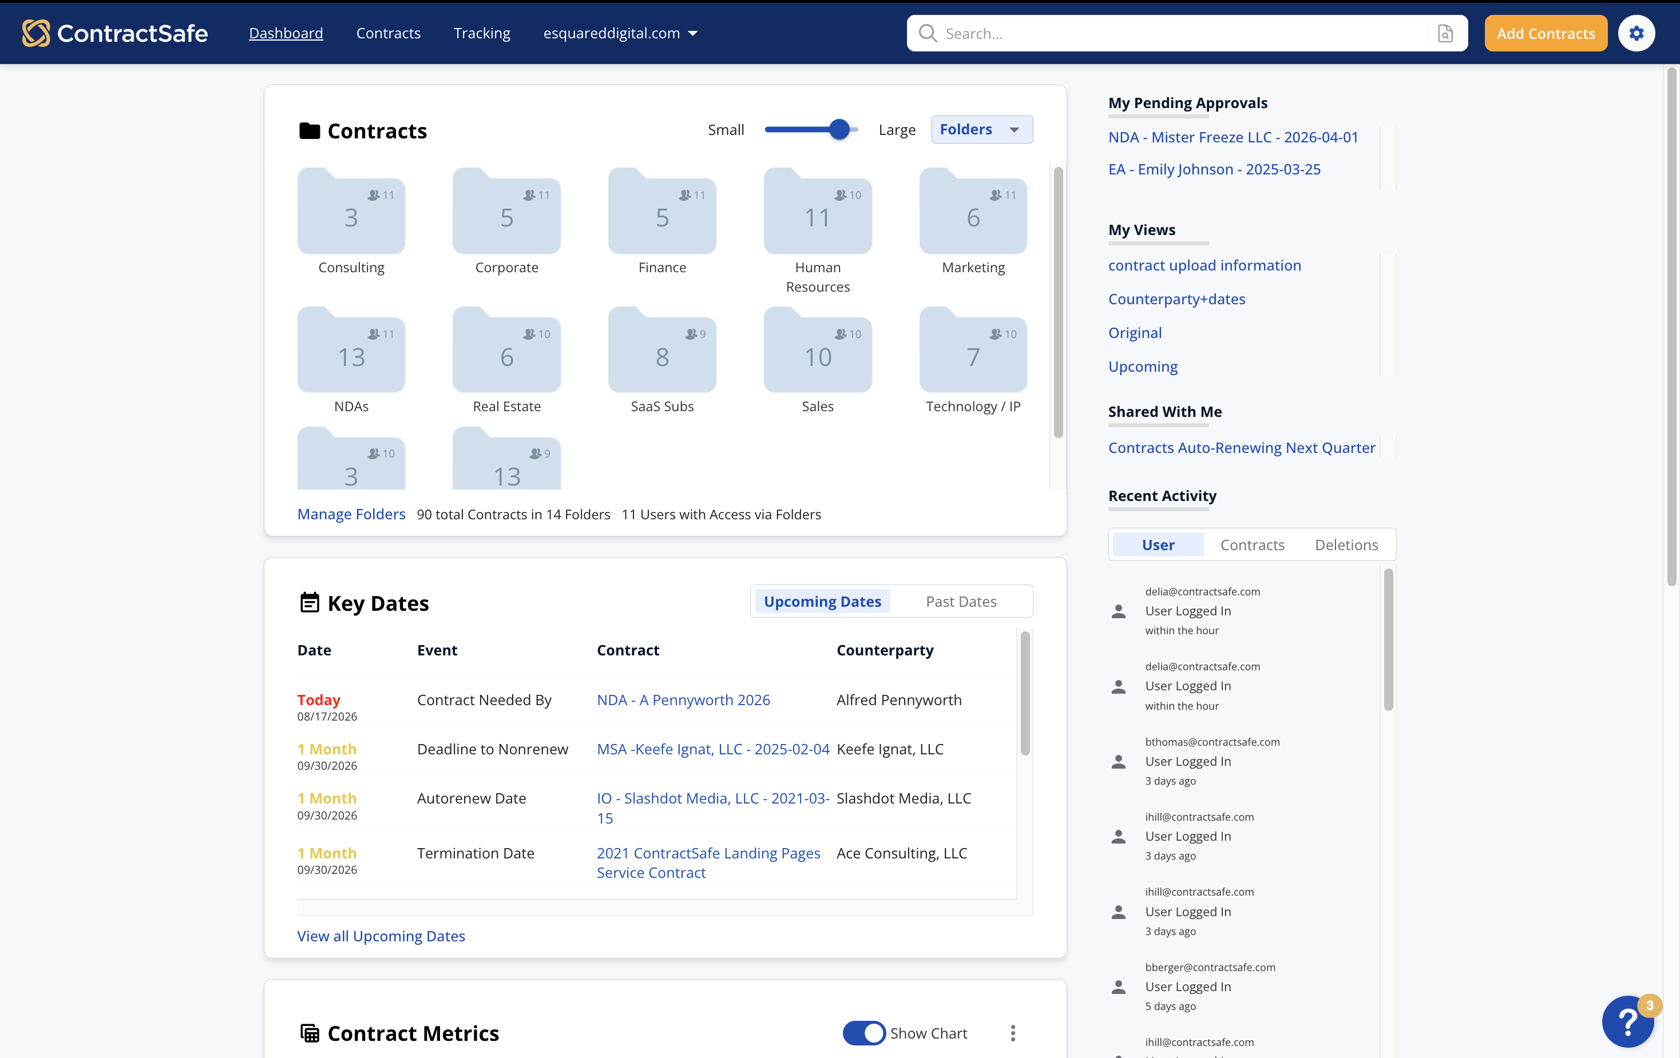Viewport: 1680px width, 1058px height.
Task: Open the contract upload information view
Action: [x=1205, y=265]
